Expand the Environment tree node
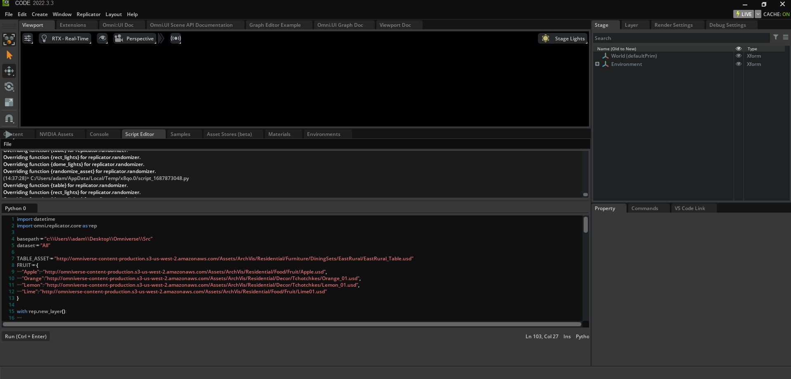 [x=597, y=64]
